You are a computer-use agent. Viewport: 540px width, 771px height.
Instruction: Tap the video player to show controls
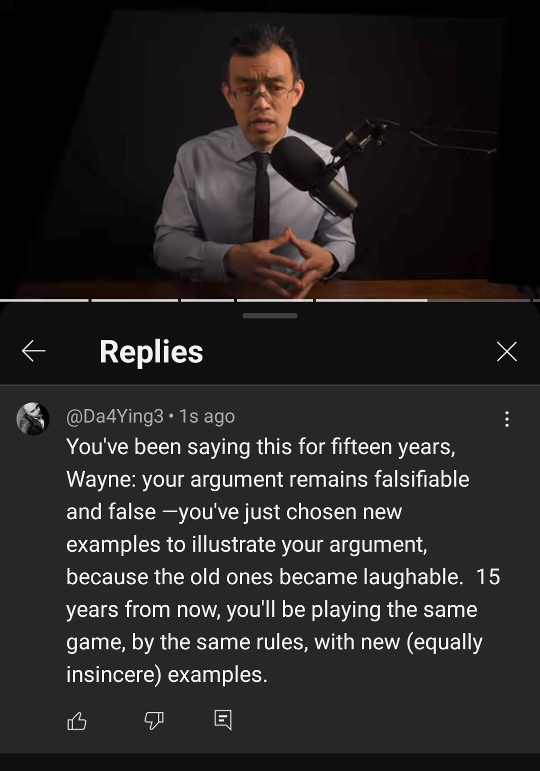270,149
